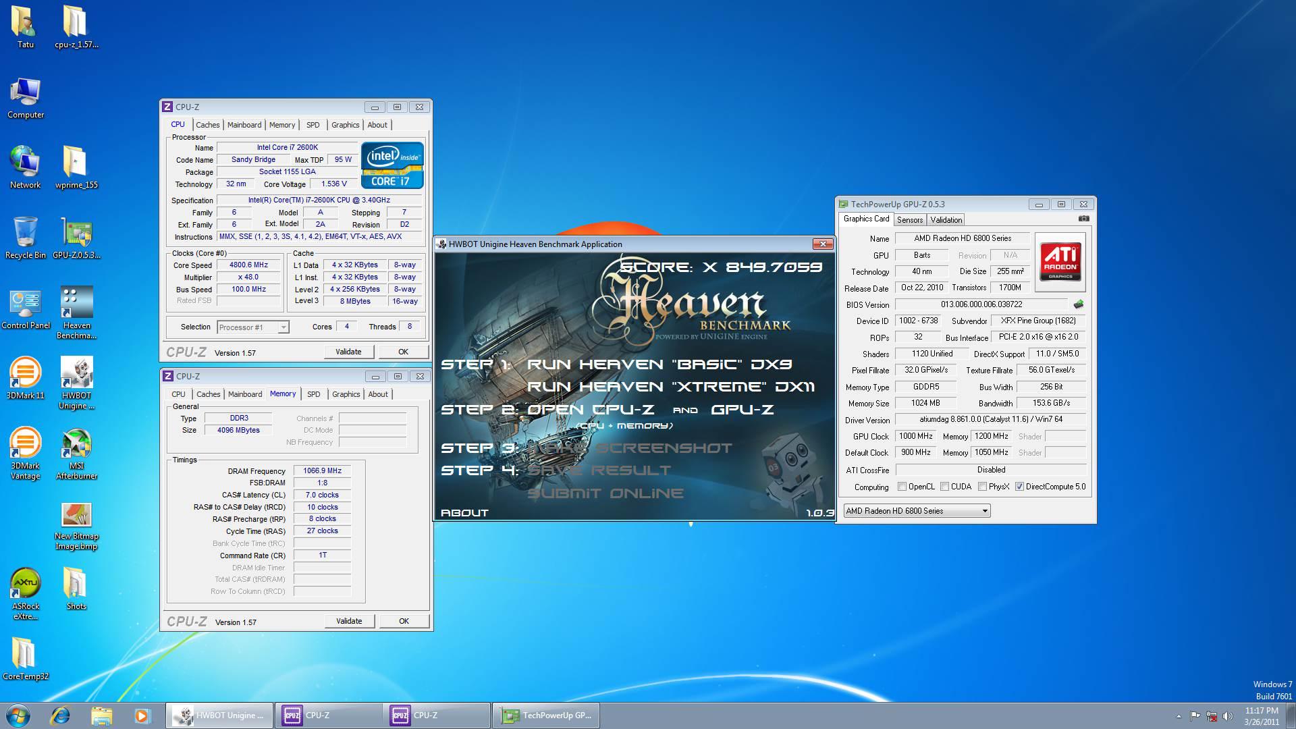
Task: Open the wprime_155 folder
Action: (76, 167)
